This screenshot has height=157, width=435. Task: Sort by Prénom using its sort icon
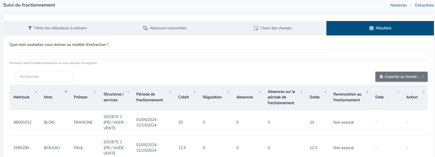[x=96, y=92]
